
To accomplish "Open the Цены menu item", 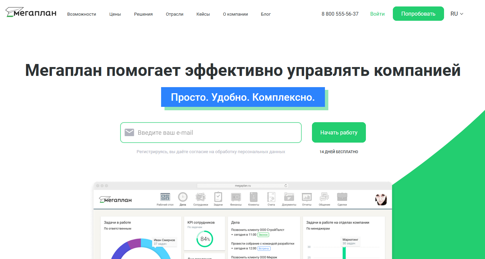I will [115, 14].
